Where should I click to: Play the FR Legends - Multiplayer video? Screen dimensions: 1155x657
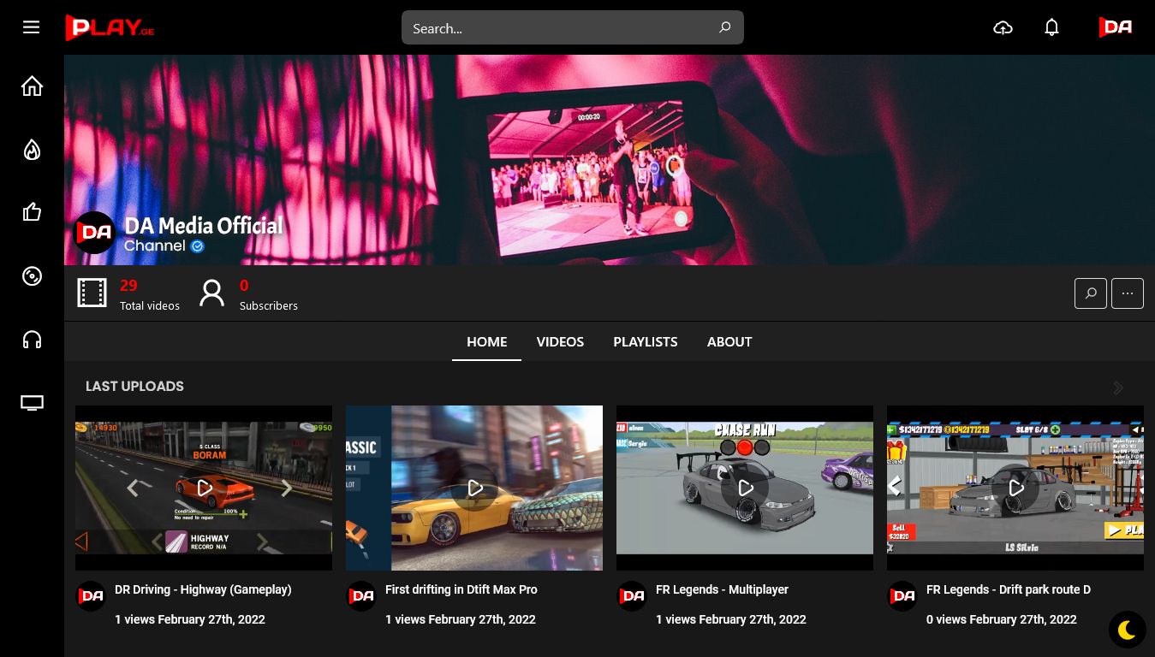tap(746, 488)
